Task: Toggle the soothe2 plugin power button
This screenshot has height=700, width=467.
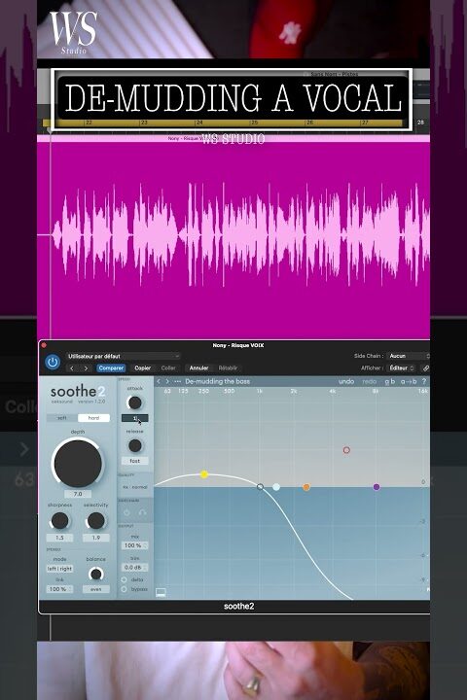Action: click(53, 362)
